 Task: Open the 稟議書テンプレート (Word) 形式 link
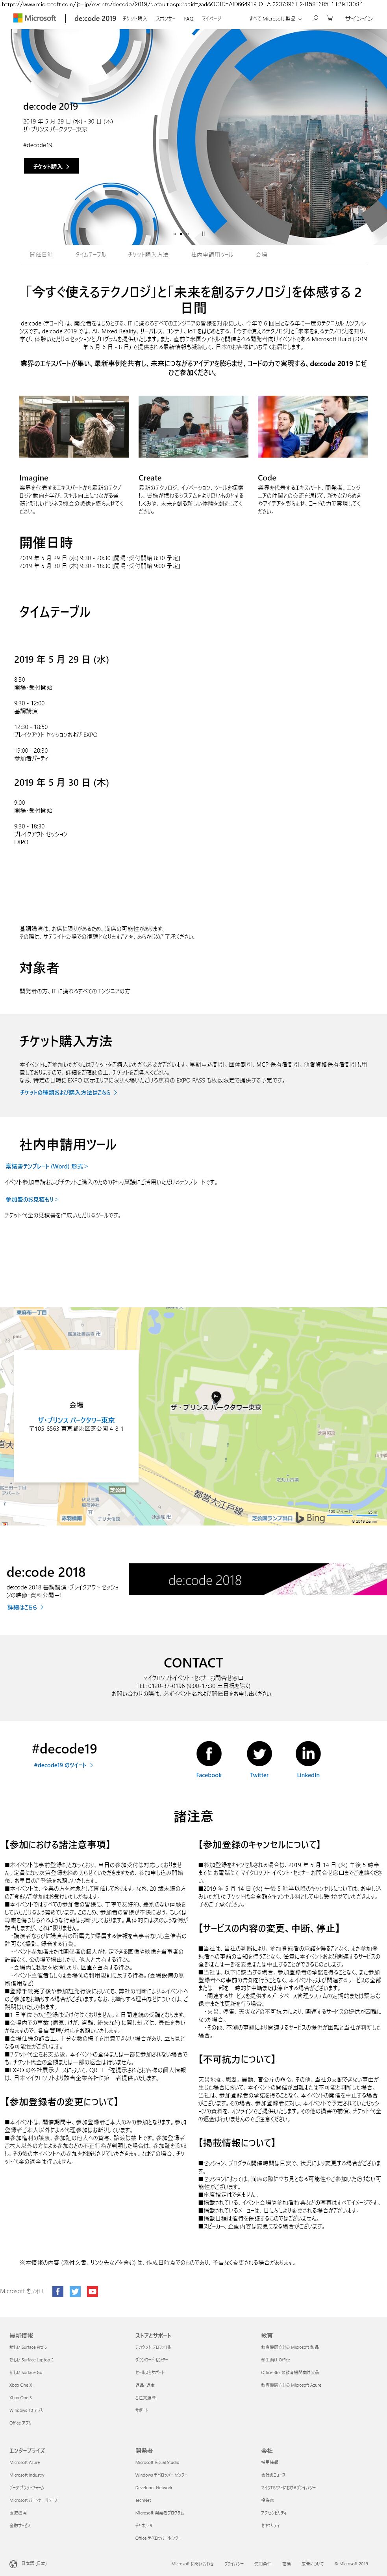click(46, 1166)
